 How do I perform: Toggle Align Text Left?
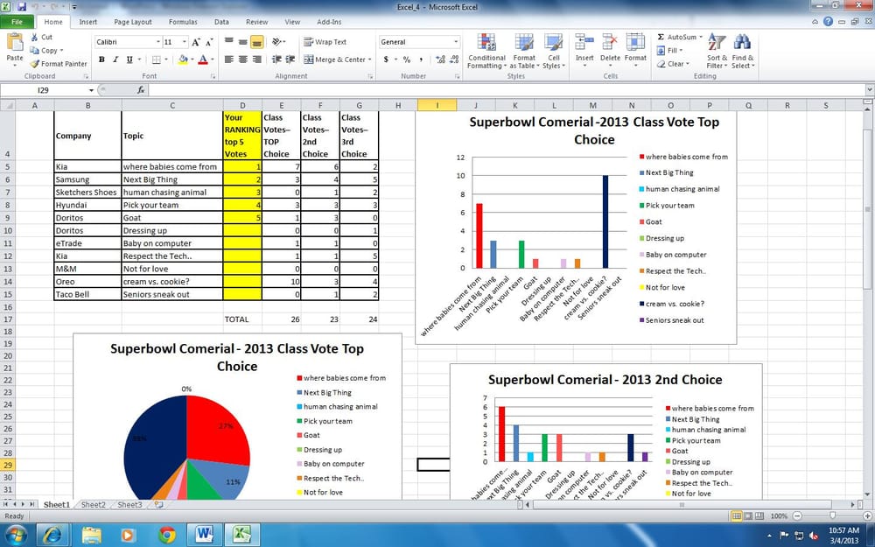(x=228, y=60)
